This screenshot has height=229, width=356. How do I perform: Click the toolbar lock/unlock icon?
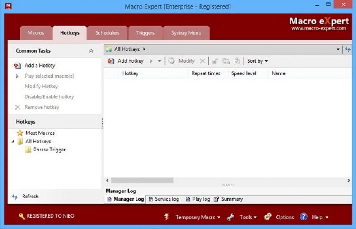click(215, 61)
